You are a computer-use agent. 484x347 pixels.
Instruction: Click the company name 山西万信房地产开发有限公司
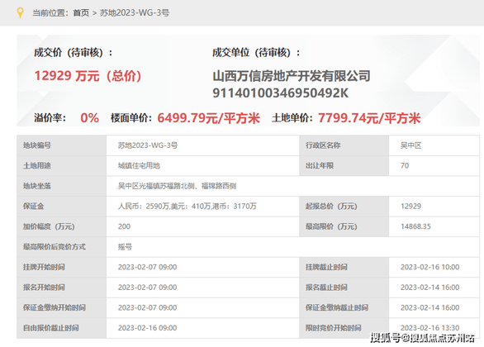(x=292, y=76)
